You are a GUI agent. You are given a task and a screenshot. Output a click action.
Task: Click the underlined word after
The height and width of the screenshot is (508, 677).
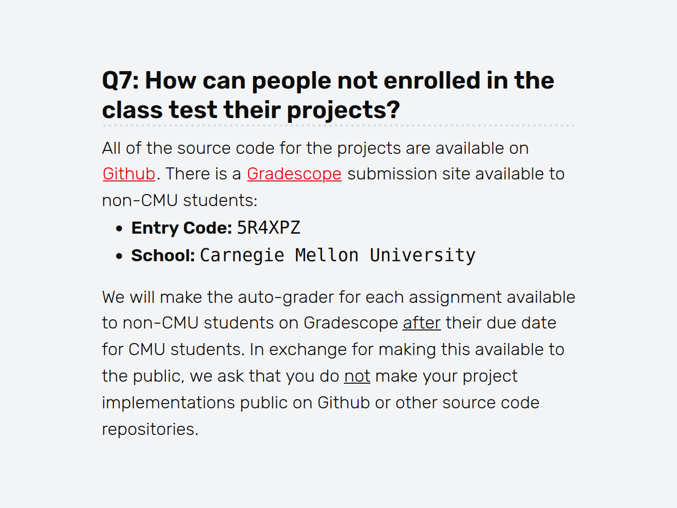pyautogui.click(x=422, y=323)
